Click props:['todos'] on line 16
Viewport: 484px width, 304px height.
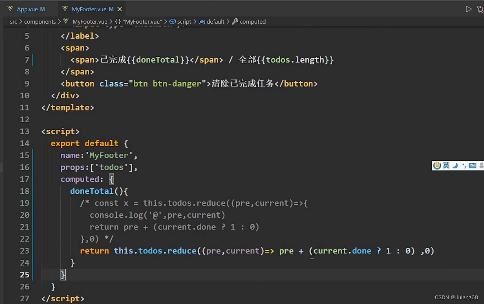point(99,167)
